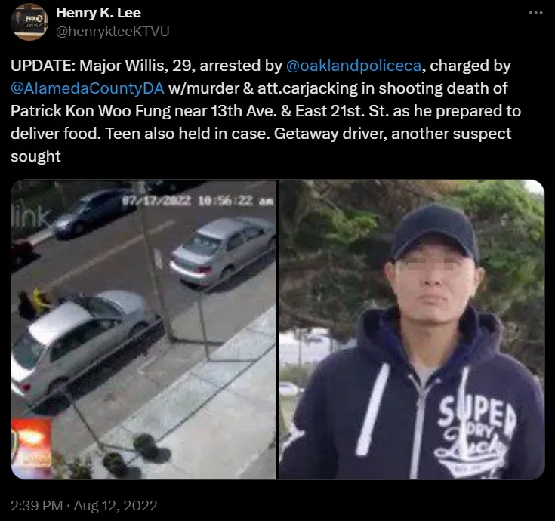Screen dimensions: 555x521
Task: Click the 'link' watermark on the footage
Action: click(x=29, y=215)
